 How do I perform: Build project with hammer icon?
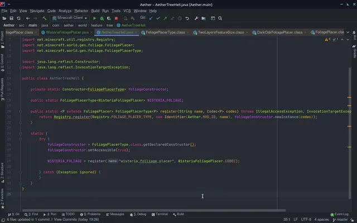44,18
